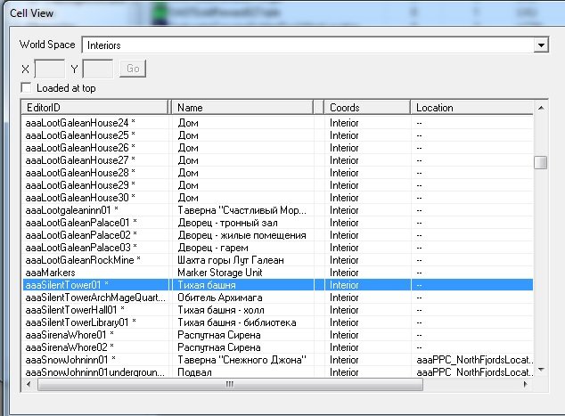This screenshot has height=416, width=565.
Task: Open the World Space dropdown
Action: 540,44
